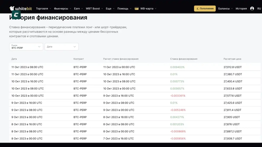Image resolution: width=262 pixels, height=147 pixels.
Task: Expand the WBT Boost menu
Action: [94, 9]
